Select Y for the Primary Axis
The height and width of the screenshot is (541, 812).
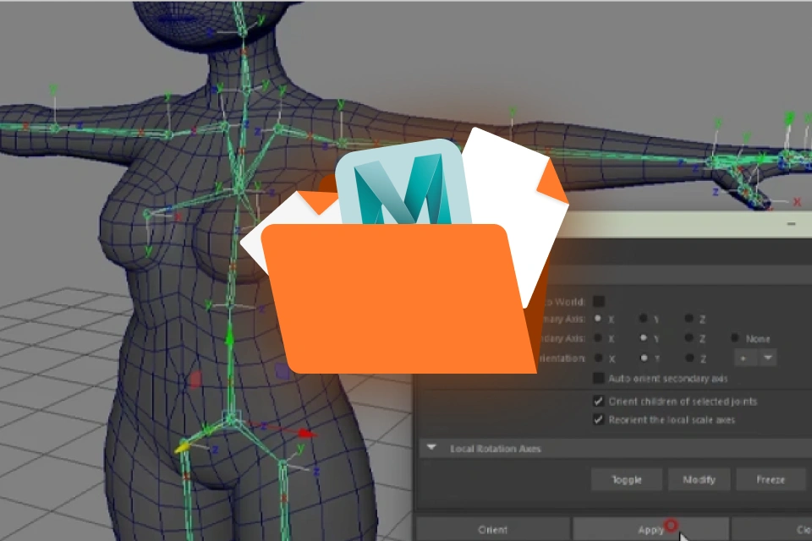(643, 319)
